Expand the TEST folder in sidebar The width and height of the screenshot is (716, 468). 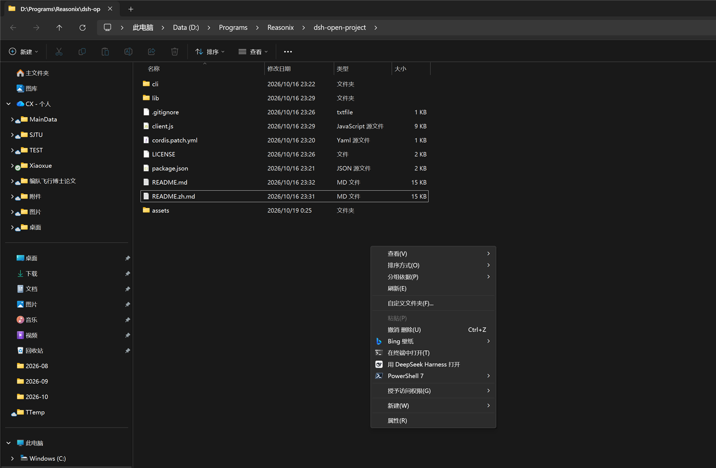point(12,150)
